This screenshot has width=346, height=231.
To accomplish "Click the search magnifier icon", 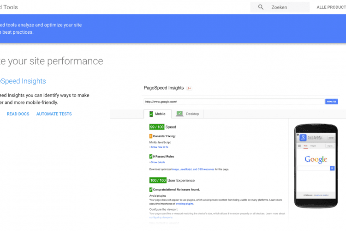I will [261, 7].
